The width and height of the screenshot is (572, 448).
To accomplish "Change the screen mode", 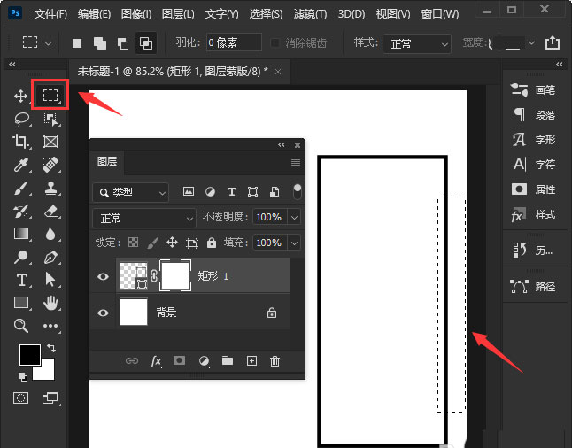I will (50, 398).
